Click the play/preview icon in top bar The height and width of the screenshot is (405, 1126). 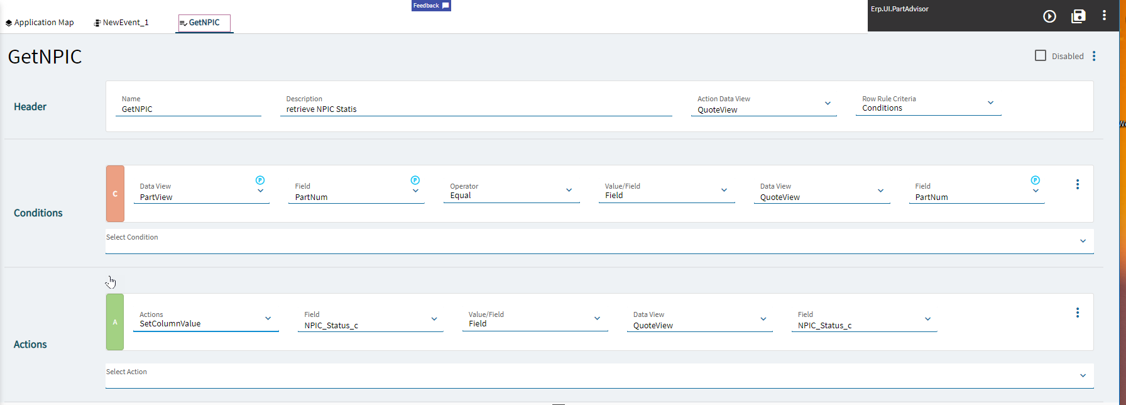[x=1049, y=16]
